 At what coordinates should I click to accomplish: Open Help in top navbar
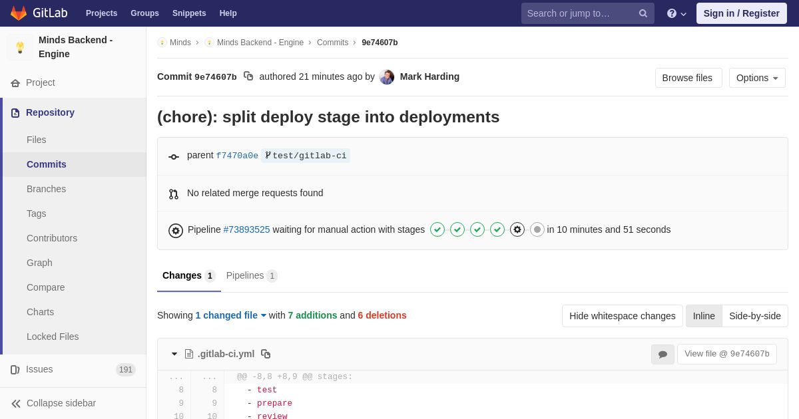coord(228,13)
